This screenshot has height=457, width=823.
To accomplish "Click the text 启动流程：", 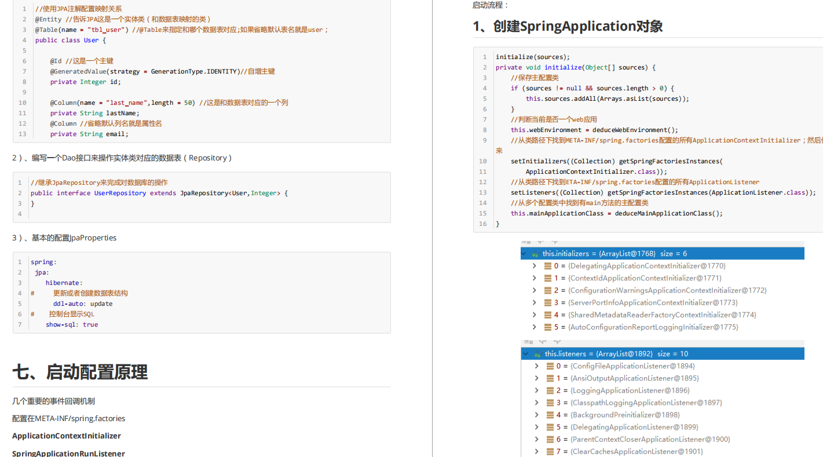I will coord(491,5).
